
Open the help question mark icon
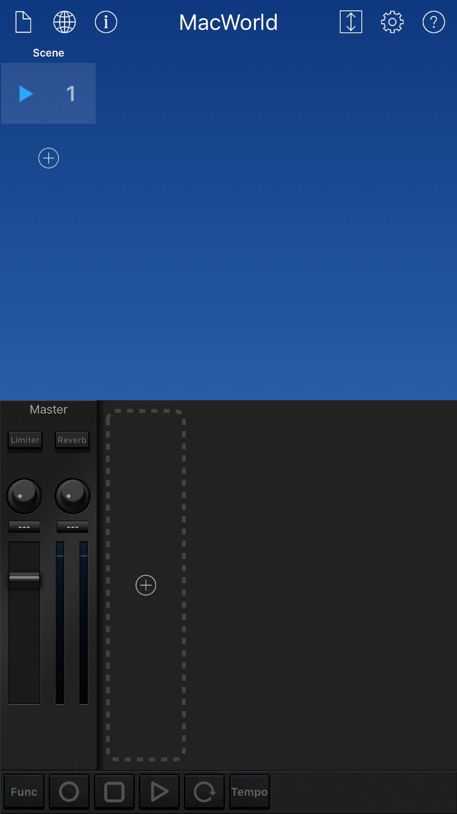click(434, 22)
